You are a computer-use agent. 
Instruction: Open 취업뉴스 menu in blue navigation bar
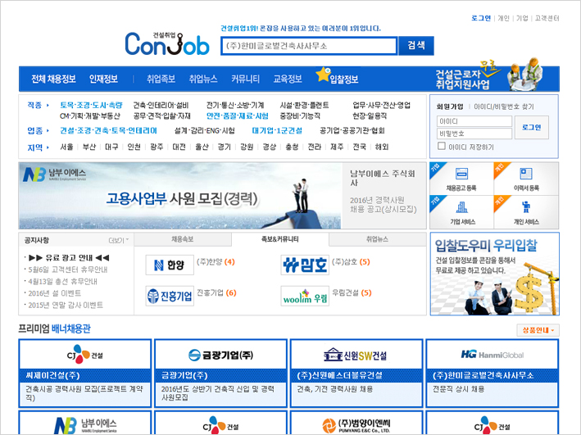coord(203,79)
